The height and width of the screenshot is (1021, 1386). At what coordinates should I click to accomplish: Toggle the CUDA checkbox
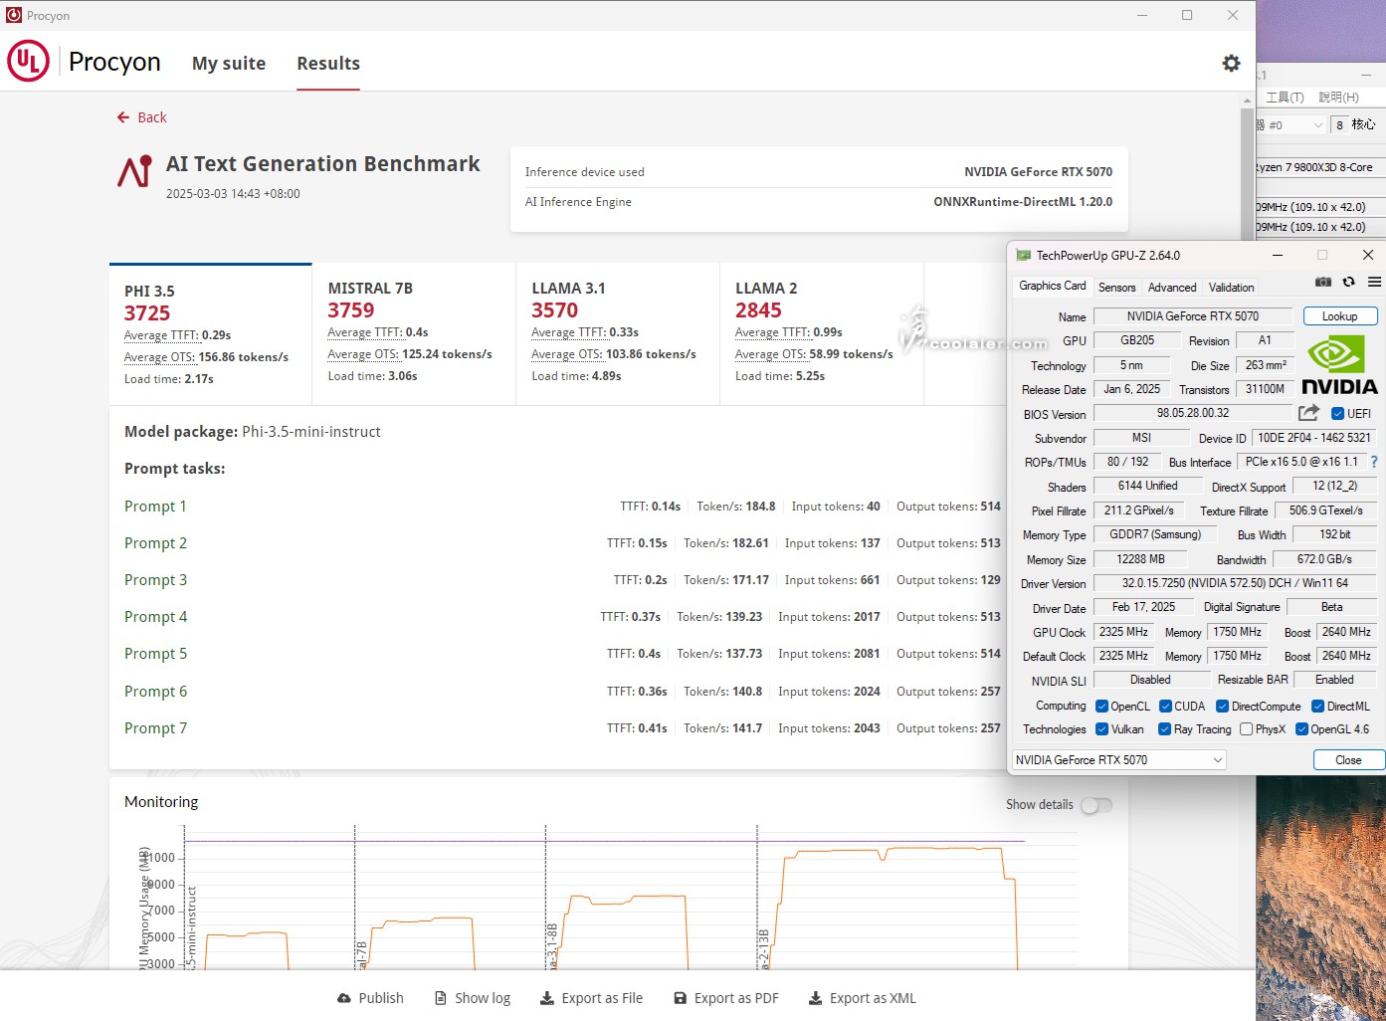coord(1165,707)
